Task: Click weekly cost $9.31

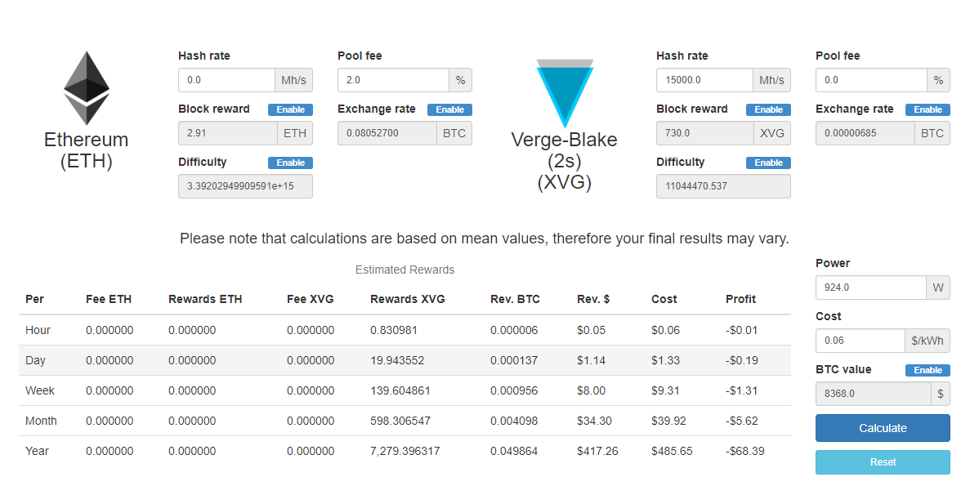Action: (666, 390)
